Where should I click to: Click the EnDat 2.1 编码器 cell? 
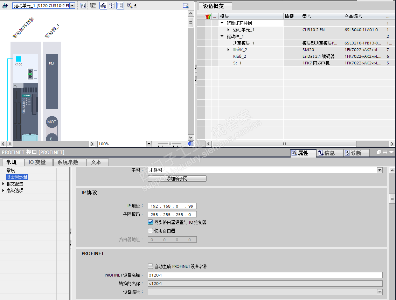pos(322,56)
